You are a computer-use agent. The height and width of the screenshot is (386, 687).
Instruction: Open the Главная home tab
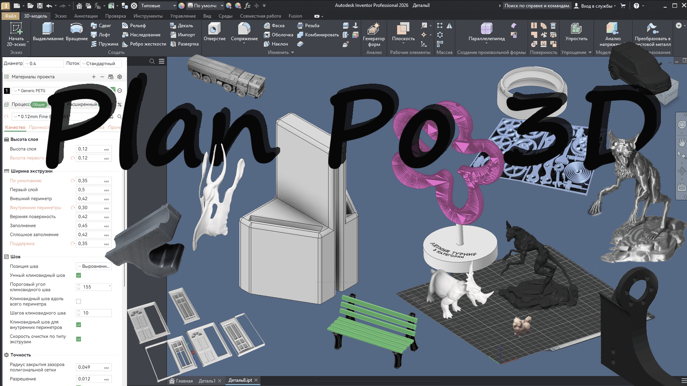pos(181,381)
